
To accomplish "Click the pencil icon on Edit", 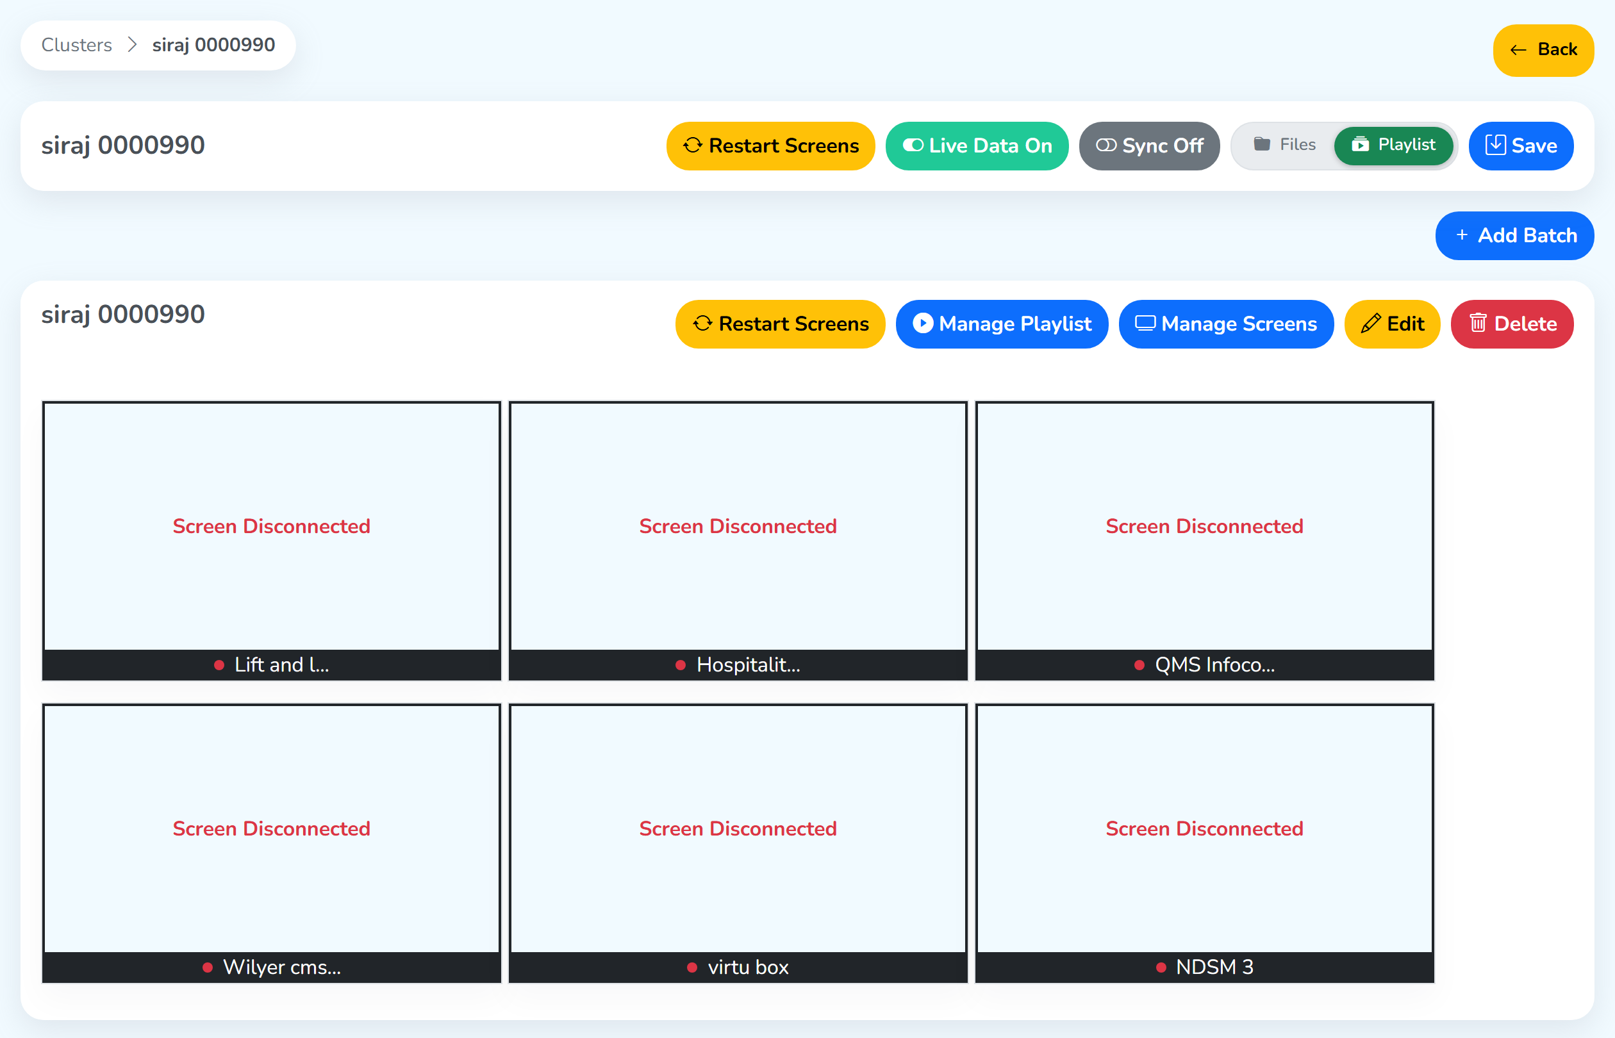I will point(1370,324).
